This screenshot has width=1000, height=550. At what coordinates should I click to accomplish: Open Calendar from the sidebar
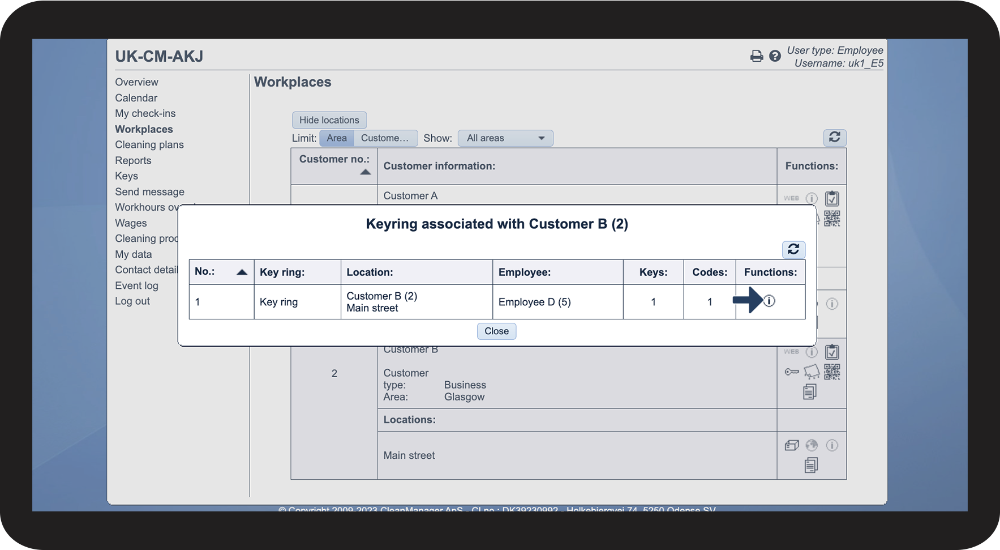click(136, 98)
